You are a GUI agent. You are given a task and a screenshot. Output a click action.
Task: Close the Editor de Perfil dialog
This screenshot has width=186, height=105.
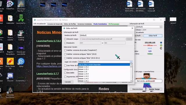(133, 28)
